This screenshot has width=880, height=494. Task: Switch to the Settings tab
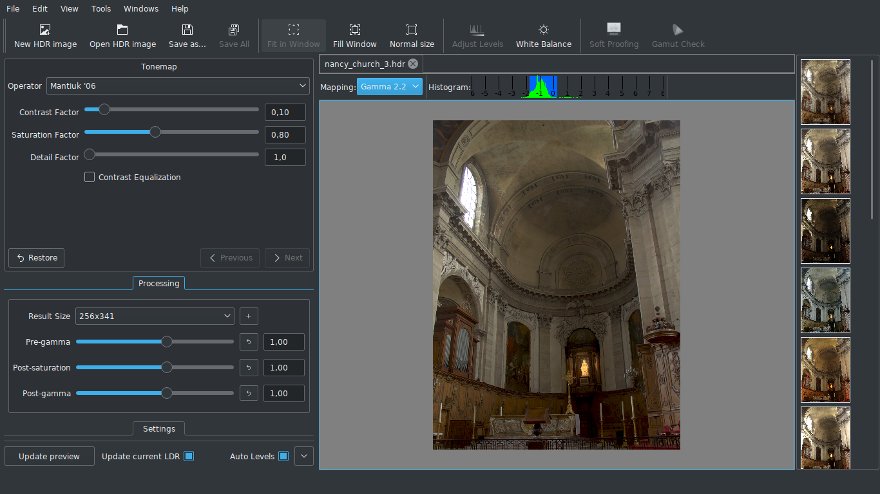pos(158,428)
